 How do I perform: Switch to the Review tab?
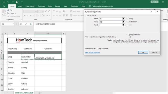tap(58, 6)
